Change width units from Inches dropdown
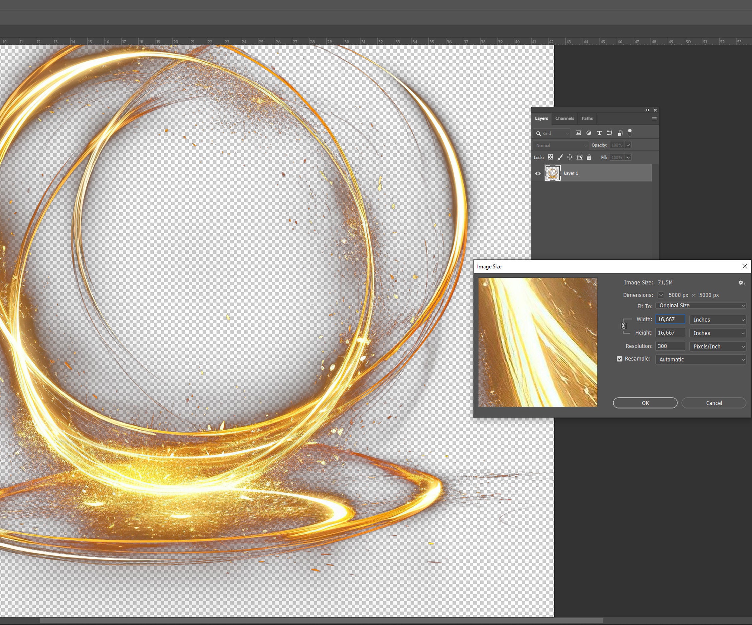 tap(717, 319)
